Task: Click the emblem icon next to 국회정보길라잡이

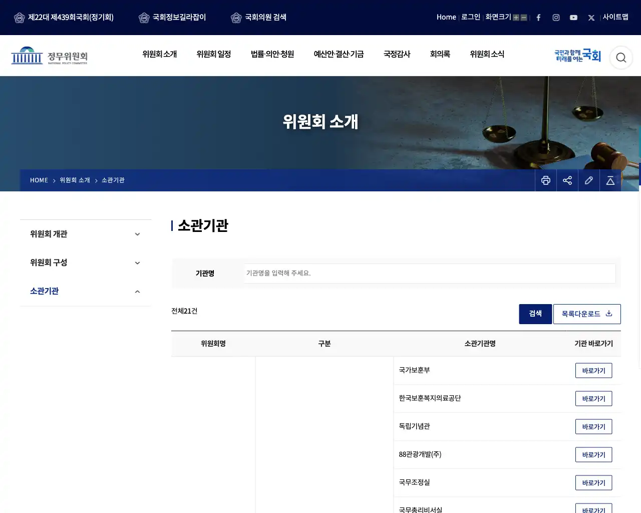Action: (x=144, y=18)
